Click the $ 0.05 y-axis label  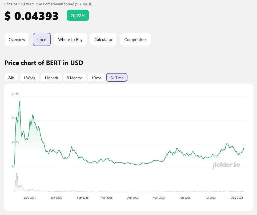click(x=15, y=142)
